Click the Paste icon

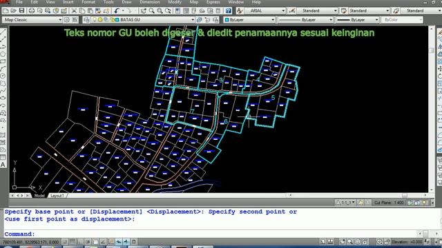click(90, 11)
